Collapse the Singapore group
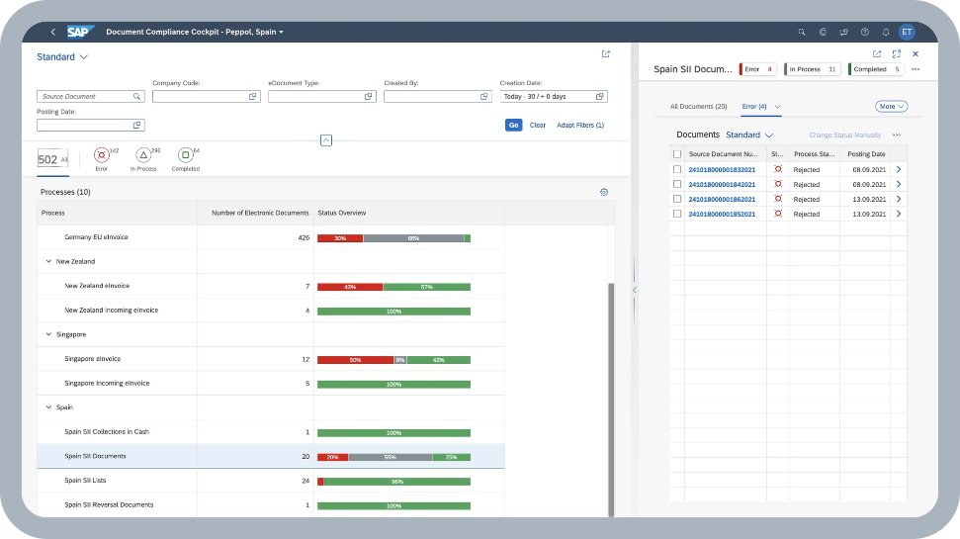 tap(49, 334)
